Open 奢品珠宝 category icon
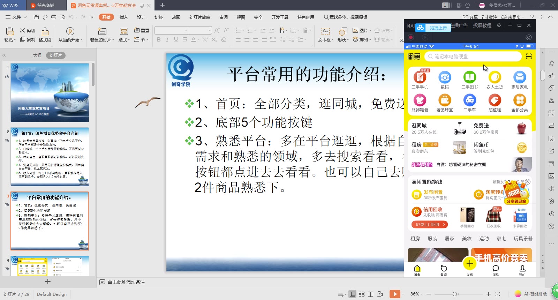 tap(445, 100)
